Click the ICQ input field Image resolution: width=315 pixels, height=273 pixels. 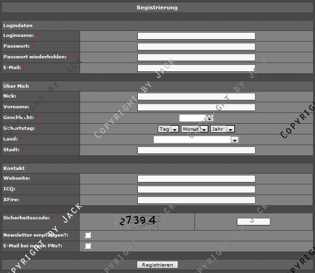[196, 189]
